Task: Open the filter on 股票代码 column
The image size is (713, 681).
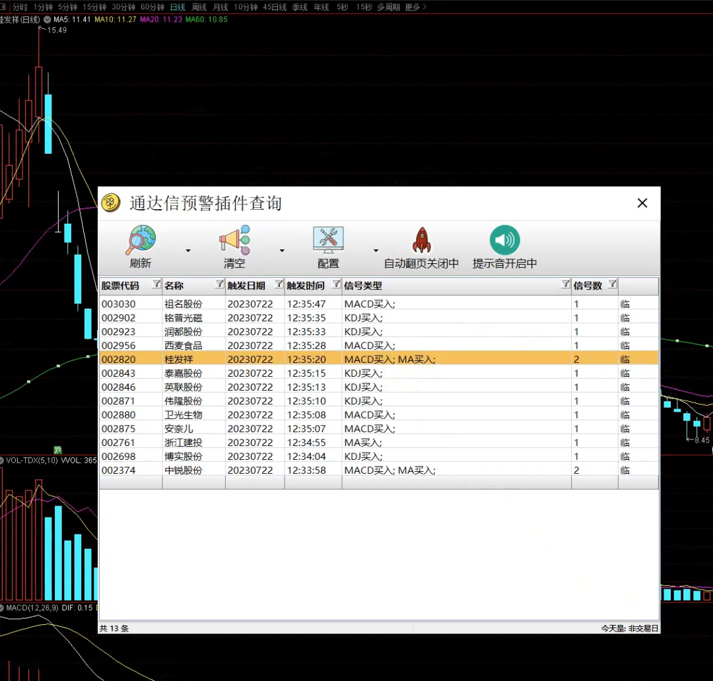Action: pyautogui.click(x=156, y=284)
